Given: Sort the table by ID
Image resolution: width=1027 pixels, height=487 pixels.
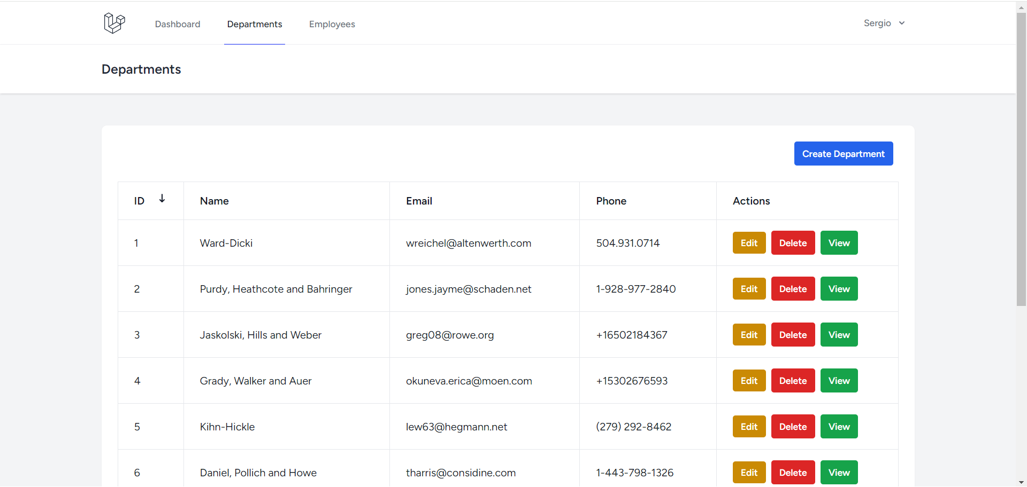Looking at the screenshot, I should 139,201.
